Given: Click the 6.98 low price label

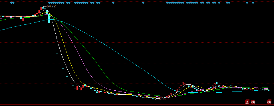Looking at the screenshot, I should (162, 99).
